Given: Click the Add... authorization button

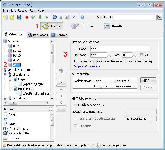Looking at the screenshot, I should 148,80.
